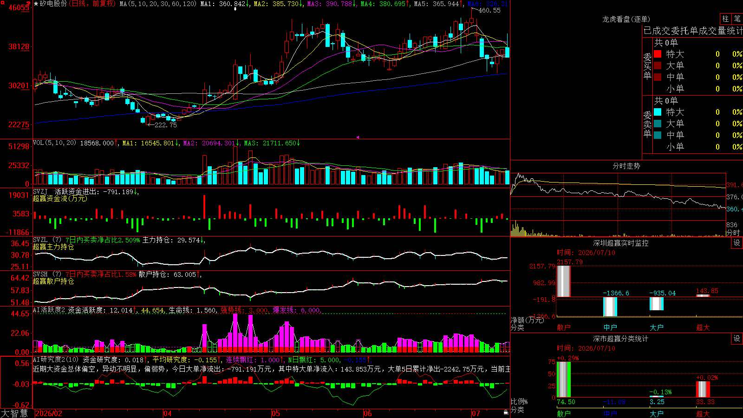Viewport: 743px width, 418px height.
Task: Click the 超赢散户持仓 label
Action: [53, 281]
